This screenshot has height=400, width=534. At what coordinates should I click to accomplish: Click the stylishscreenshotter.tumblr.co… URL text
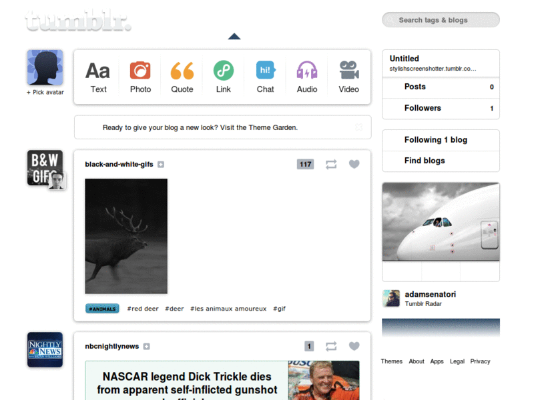point(433,69)
